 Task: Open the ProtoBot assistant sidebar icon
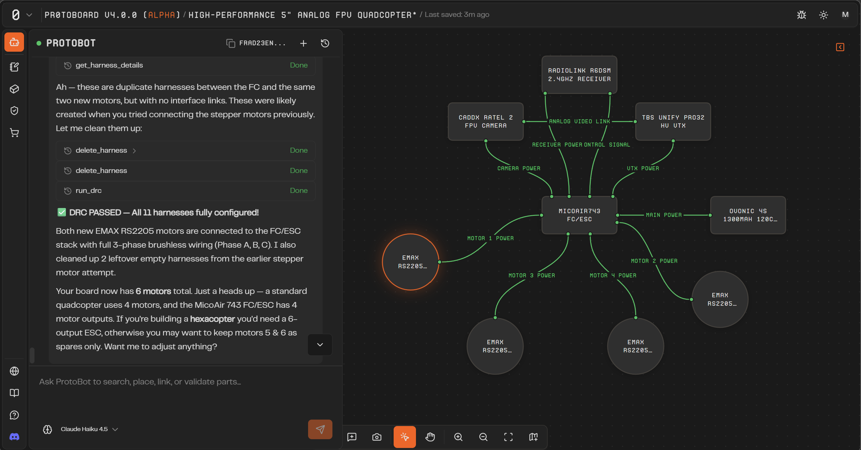coord(14,42)
